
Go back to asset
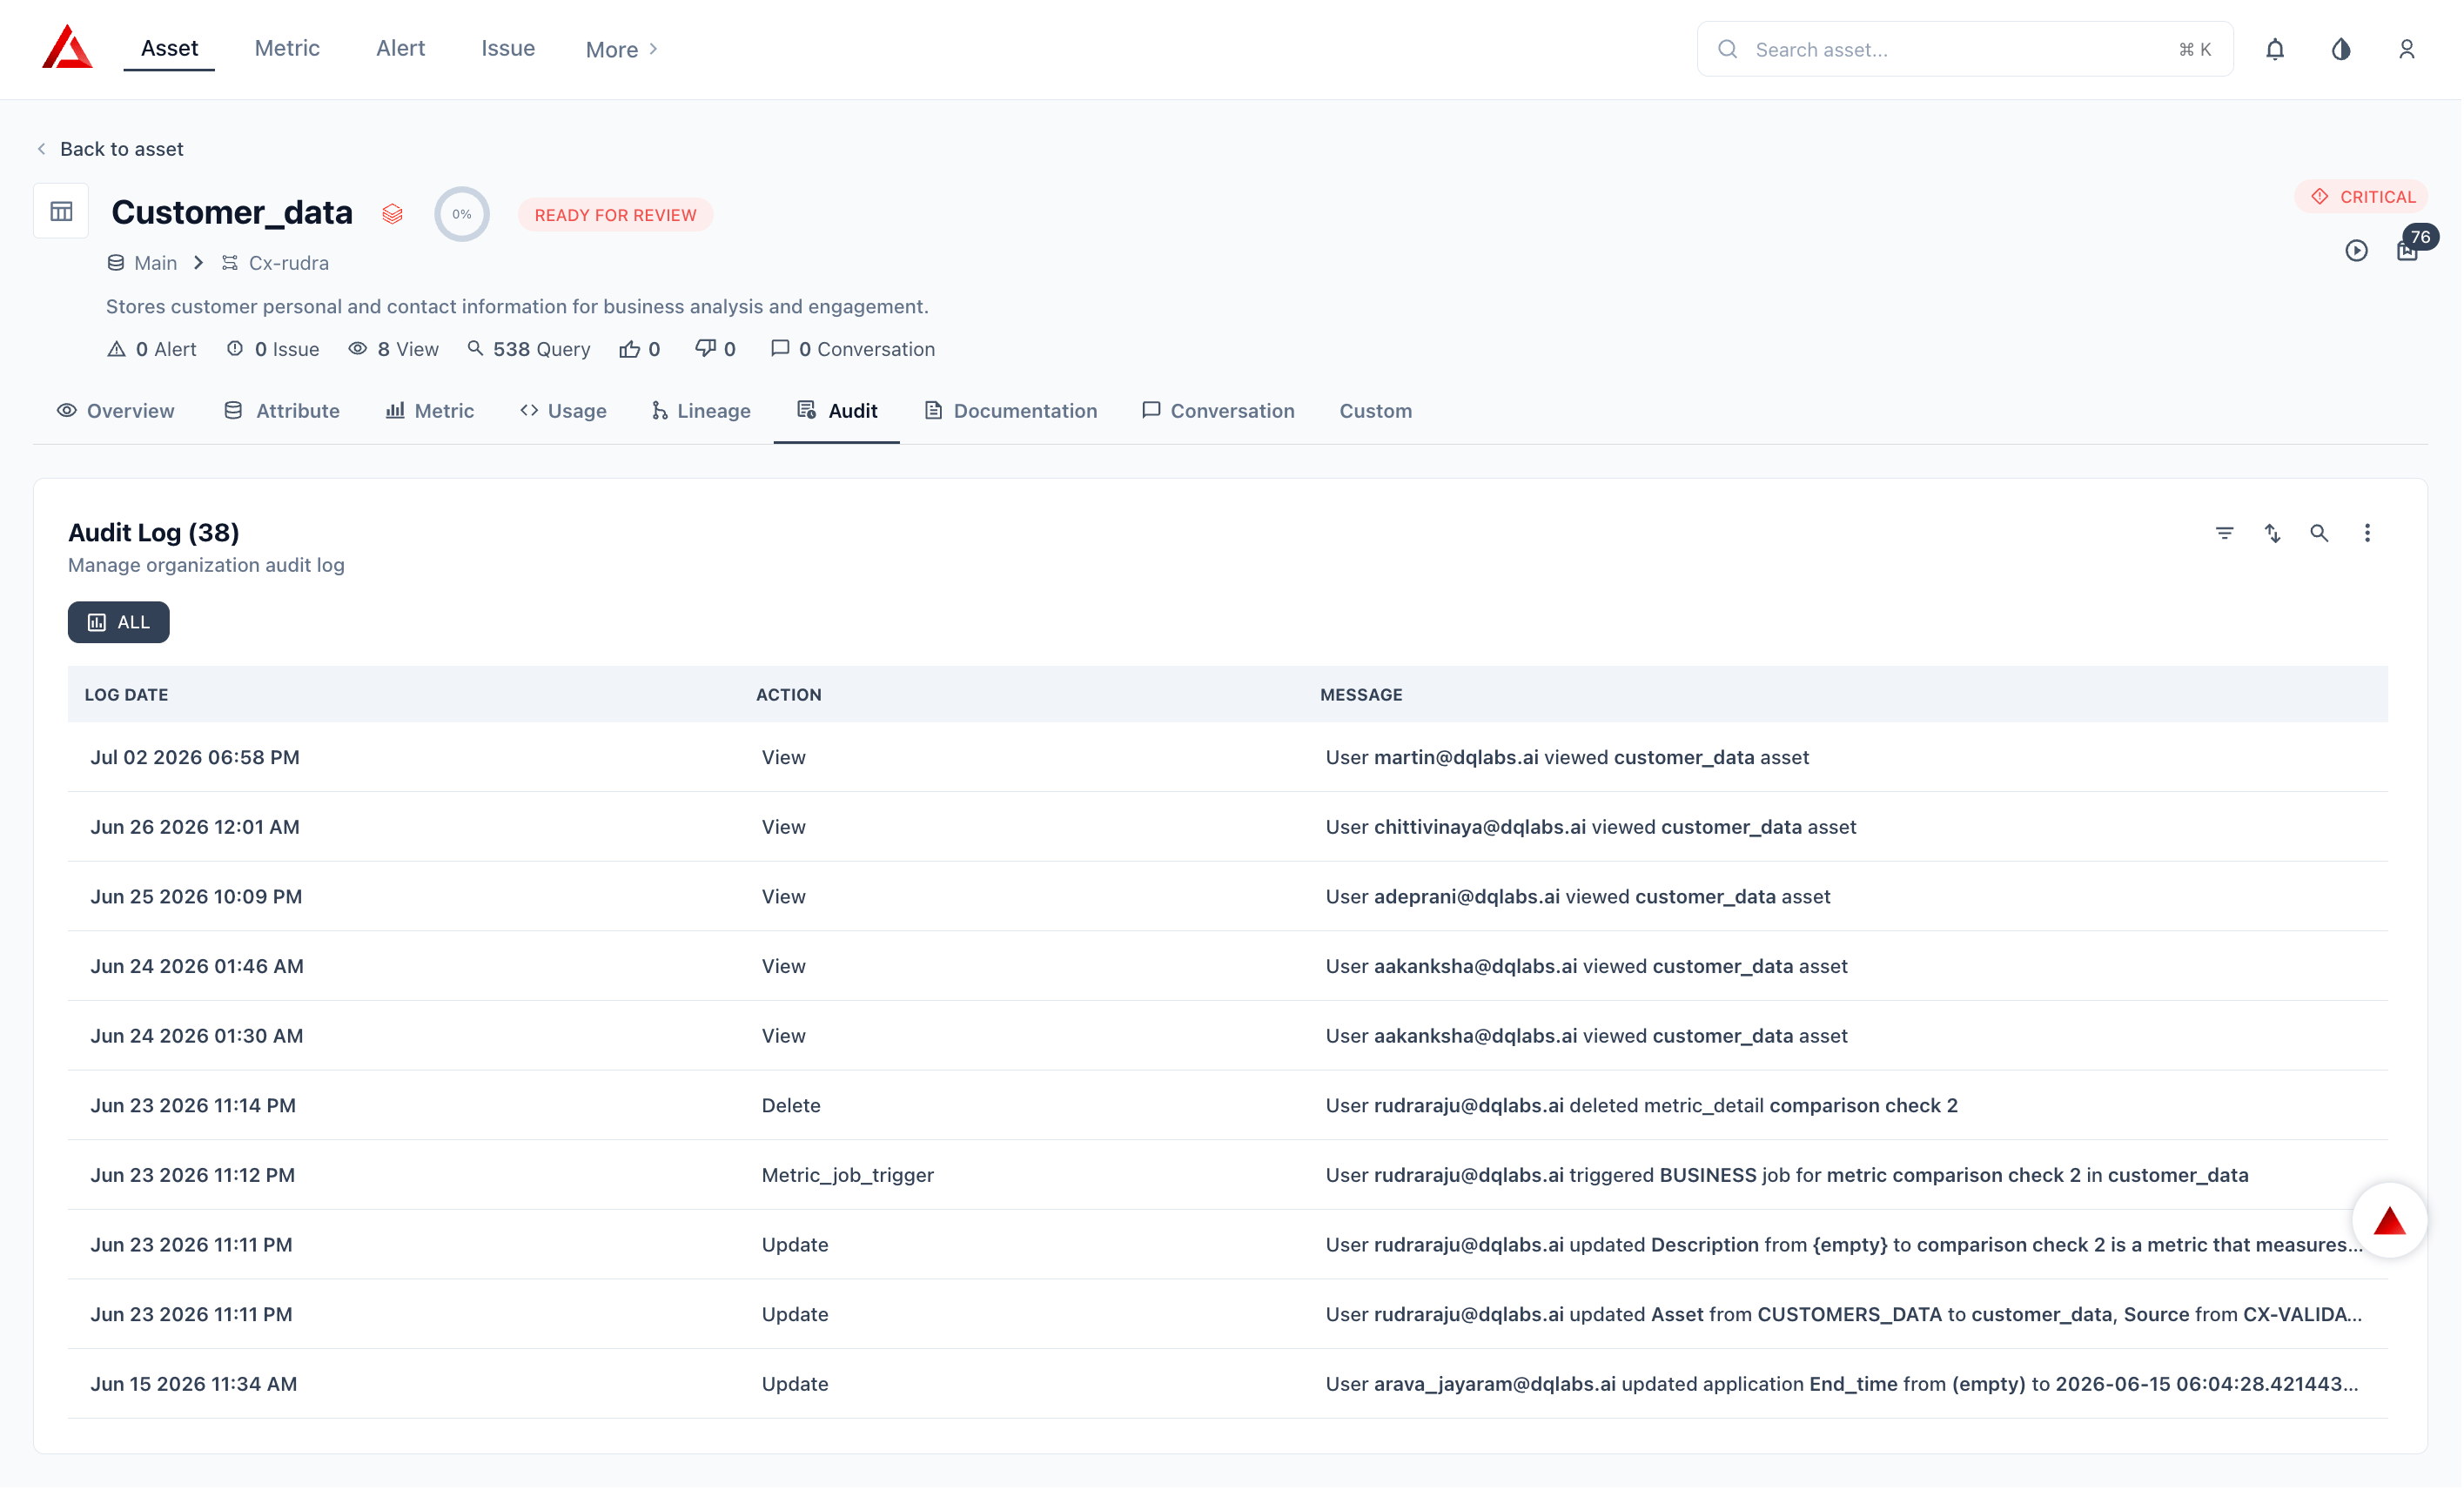pos(110,149)
